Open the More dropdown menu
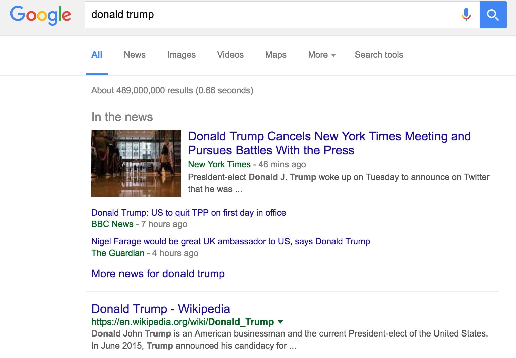 tap(322, 55)
